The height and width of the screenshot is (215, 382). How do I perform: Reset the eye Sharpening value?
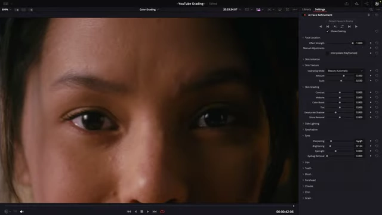point(377,141)
